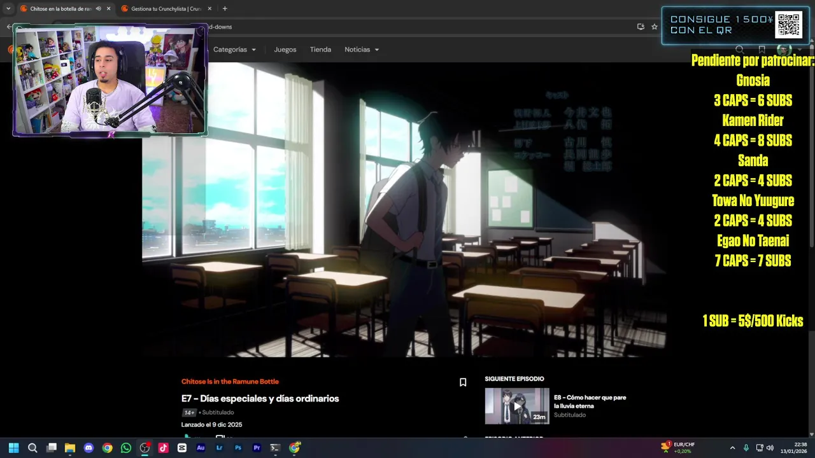Open Crunchyroll search magnifier icon
Image resolution: width=815 pixels, height=458 pixels.
coord(740,50)
